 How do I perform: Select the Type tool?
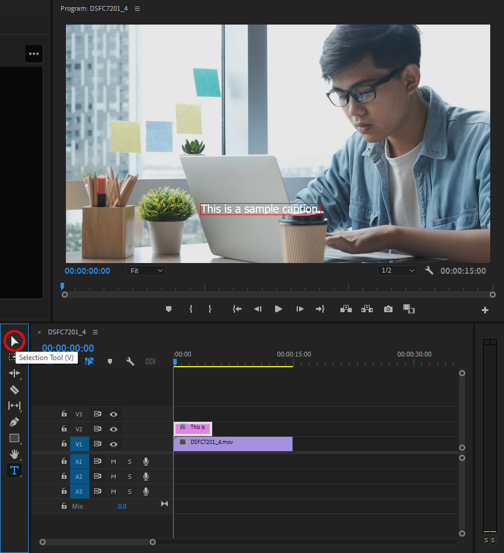14,470
